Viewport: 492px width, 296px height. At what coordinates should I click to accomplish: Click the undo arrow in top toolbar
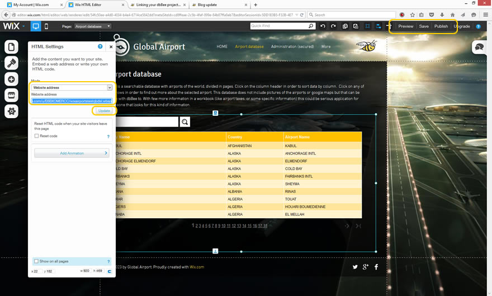323,26
